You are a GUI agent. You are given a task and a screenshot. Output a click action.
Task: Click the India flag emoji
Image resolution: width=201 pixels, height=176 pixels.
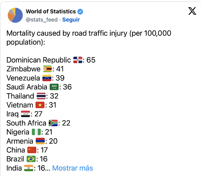pos(29,168)
